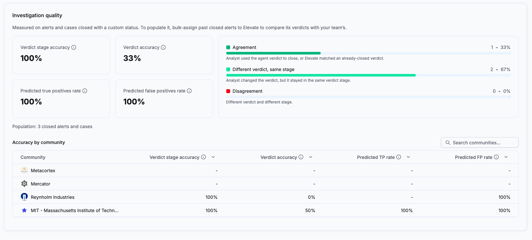532x240 pixels.
Task: Click the "1 - 33%" Agreement count
Action: coord(501,47)
